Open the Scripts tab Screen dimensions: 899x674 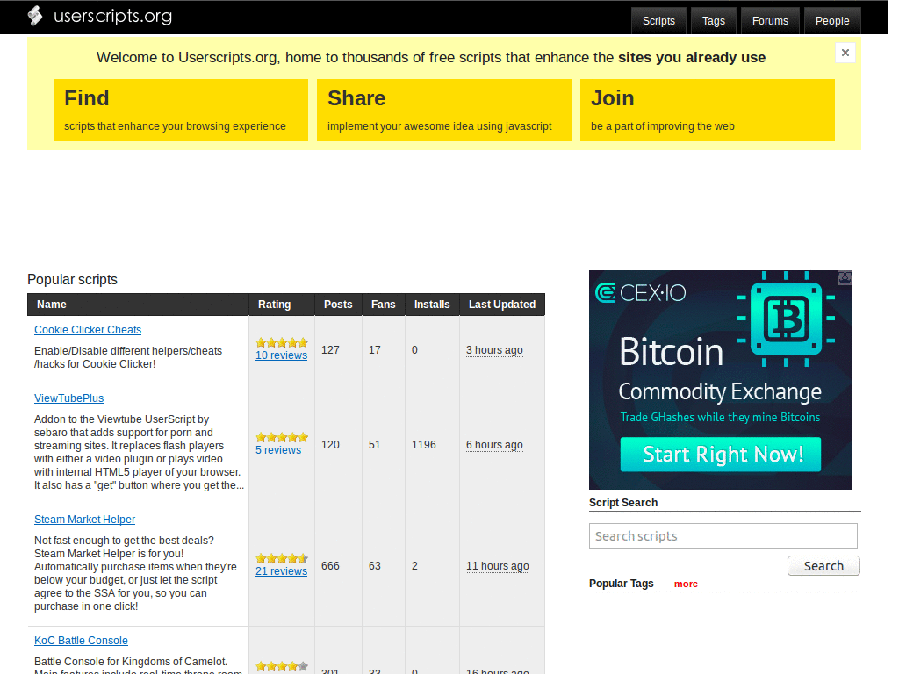[x=658, y=21]
